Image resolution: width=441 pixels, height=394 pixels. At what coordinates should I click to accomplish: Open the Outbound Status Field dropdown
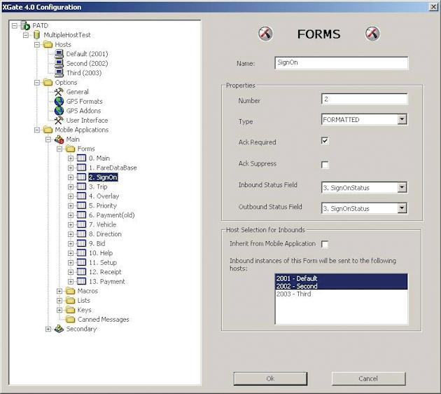coord(401,208)
